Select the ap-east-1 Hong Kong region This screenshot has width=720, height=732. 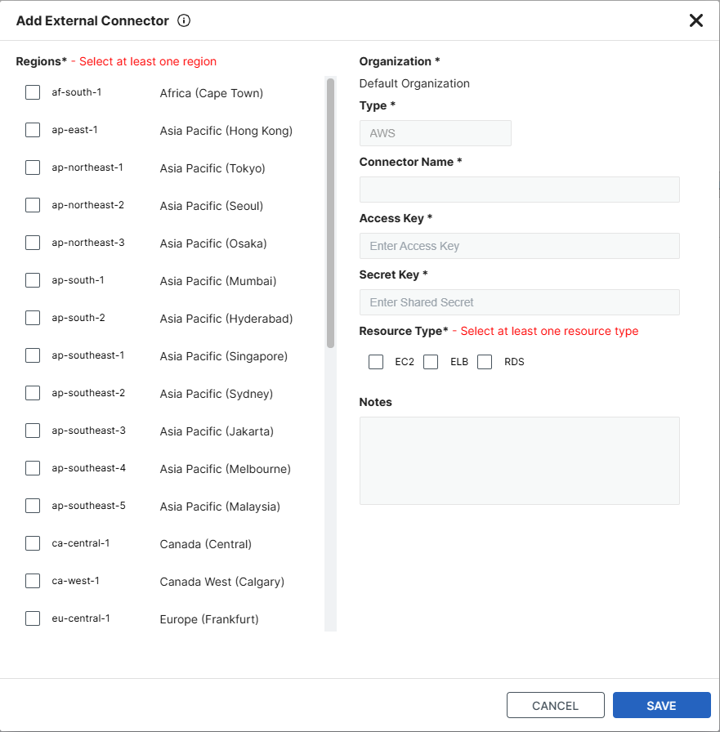(x=32, y=130)
